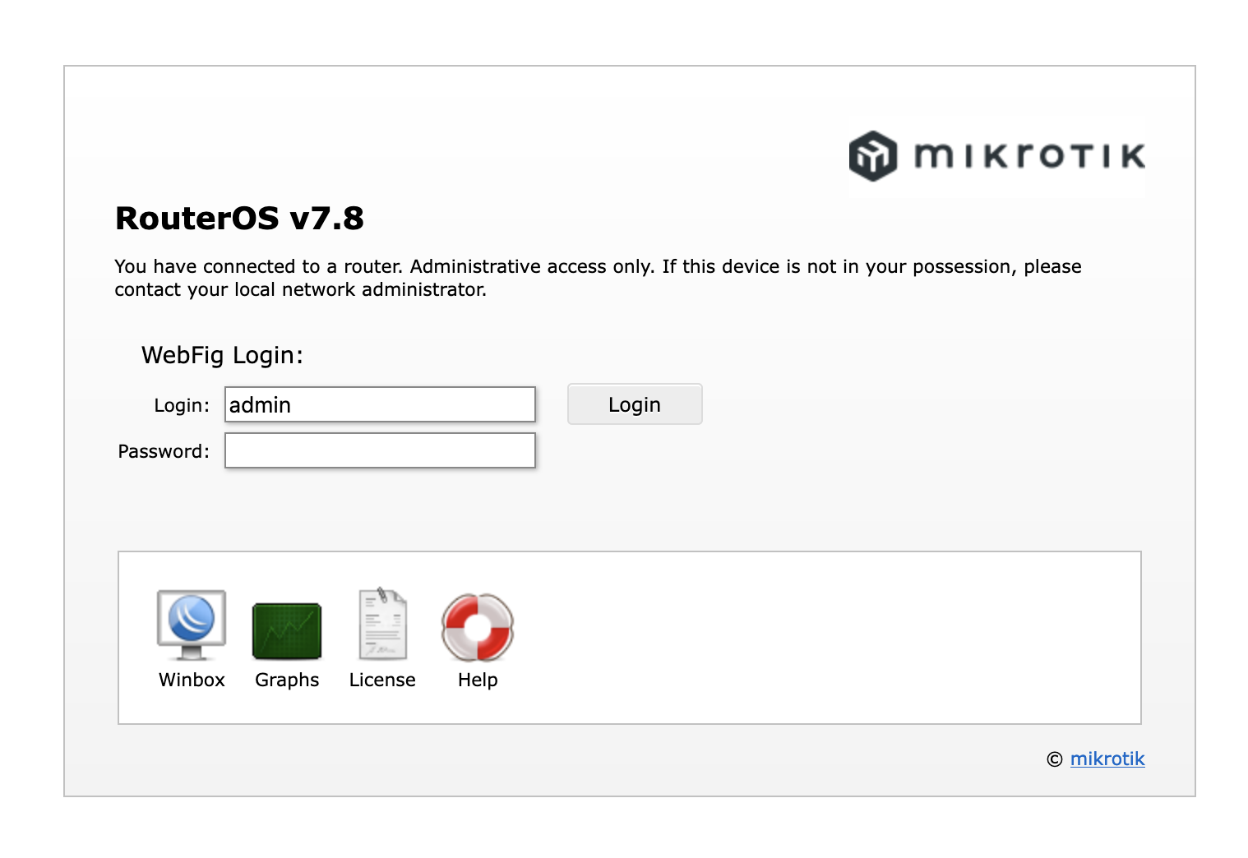Click the MikroTik cube logo emblem
The image size is (1248, 858).
tap(872, 155)
